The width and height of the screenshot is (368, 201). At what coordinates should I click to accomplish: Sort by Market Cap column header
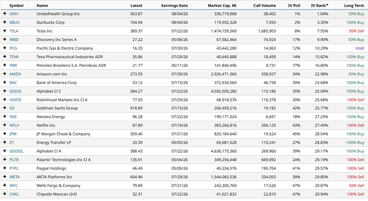(222, 6)
